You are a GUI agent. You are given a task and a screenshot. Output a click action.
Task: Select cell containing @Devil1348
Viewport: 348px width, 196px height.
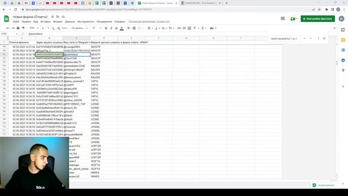click(x=77, y=58)
